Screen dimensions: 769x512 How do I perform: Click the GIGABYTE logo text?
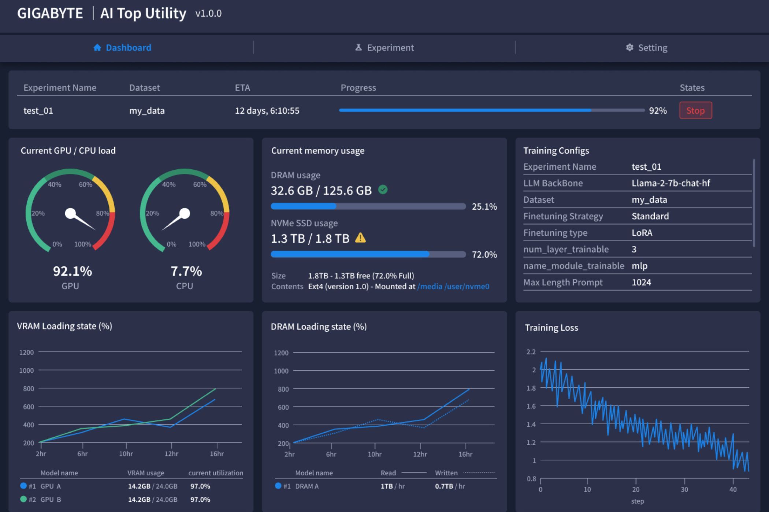point(50,14)
